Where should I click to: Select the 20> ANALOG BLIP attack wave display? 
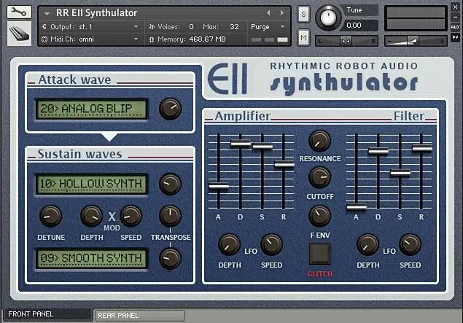click(92, 109)
